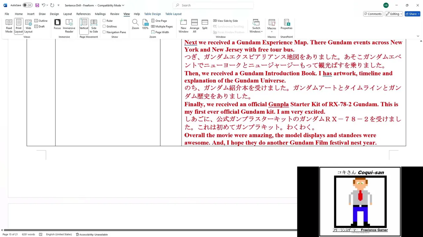Open a New Window
423x237 pixels.
tap(183, 26)
